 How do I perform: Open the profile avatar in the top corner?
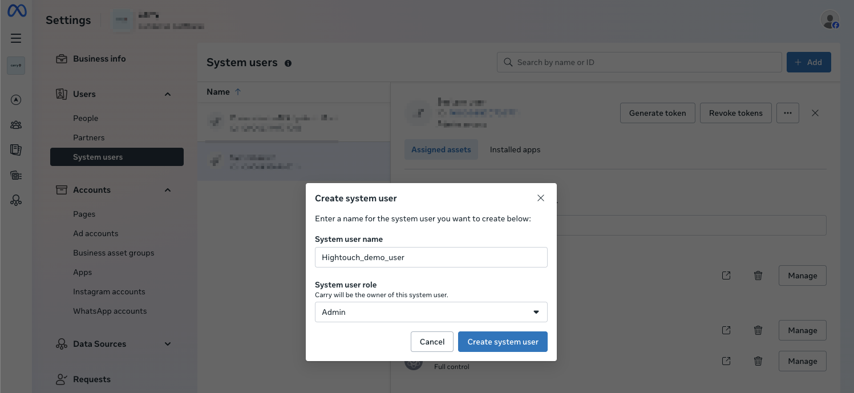pos(829,19)
